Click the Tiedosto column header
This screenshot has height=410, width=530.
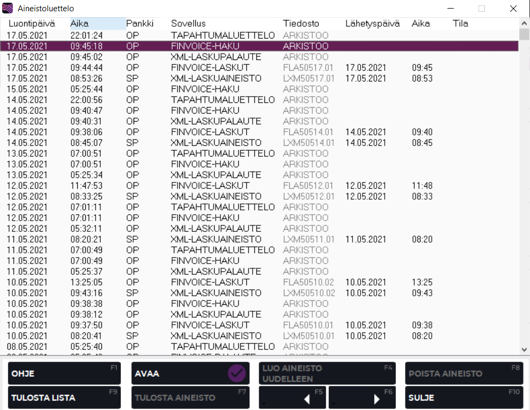pos(301,24)
